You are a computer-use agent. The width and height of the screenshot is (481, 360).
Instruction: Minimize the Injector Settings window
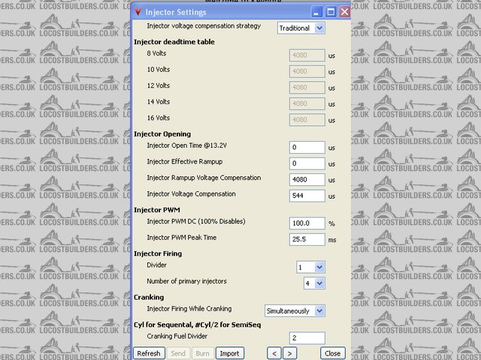click(x=317, y=12)
